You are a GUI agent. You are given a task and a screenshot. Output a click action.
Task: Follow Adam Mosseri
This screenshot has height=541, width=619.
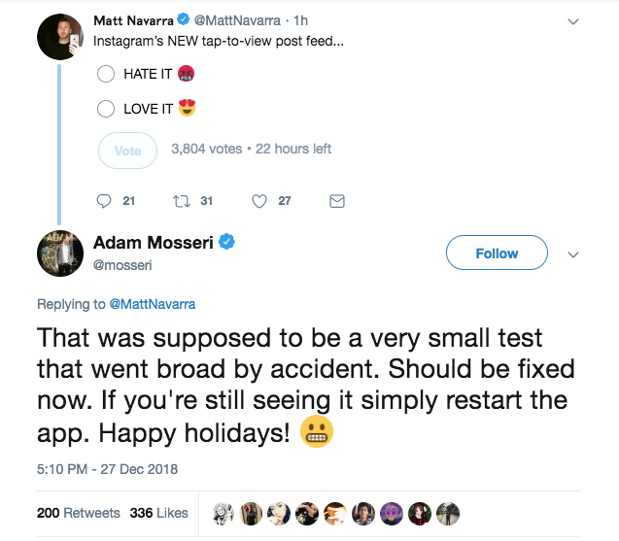point(497,253)
